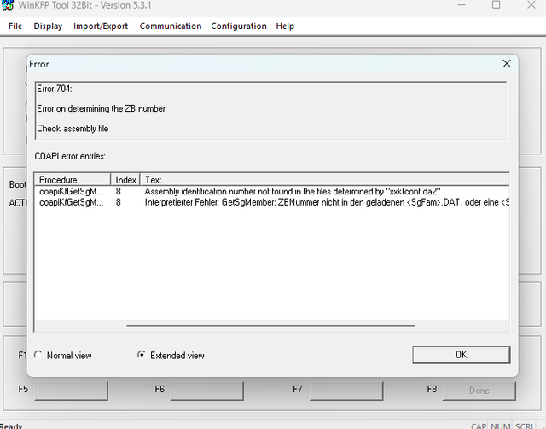This screenshot has height=429, width=546.
Task: Open the Display menu
Action: point(48,26)
